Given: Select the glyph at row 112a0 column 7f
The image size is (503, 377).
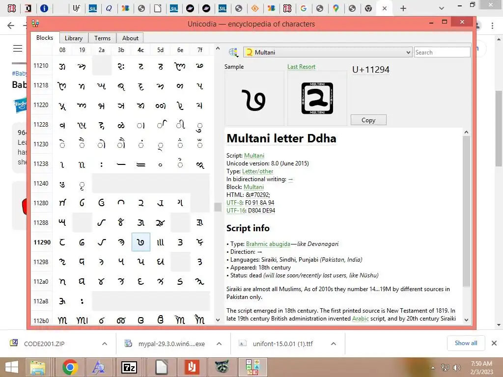Looking at the screenshot, I should (200, 281).
